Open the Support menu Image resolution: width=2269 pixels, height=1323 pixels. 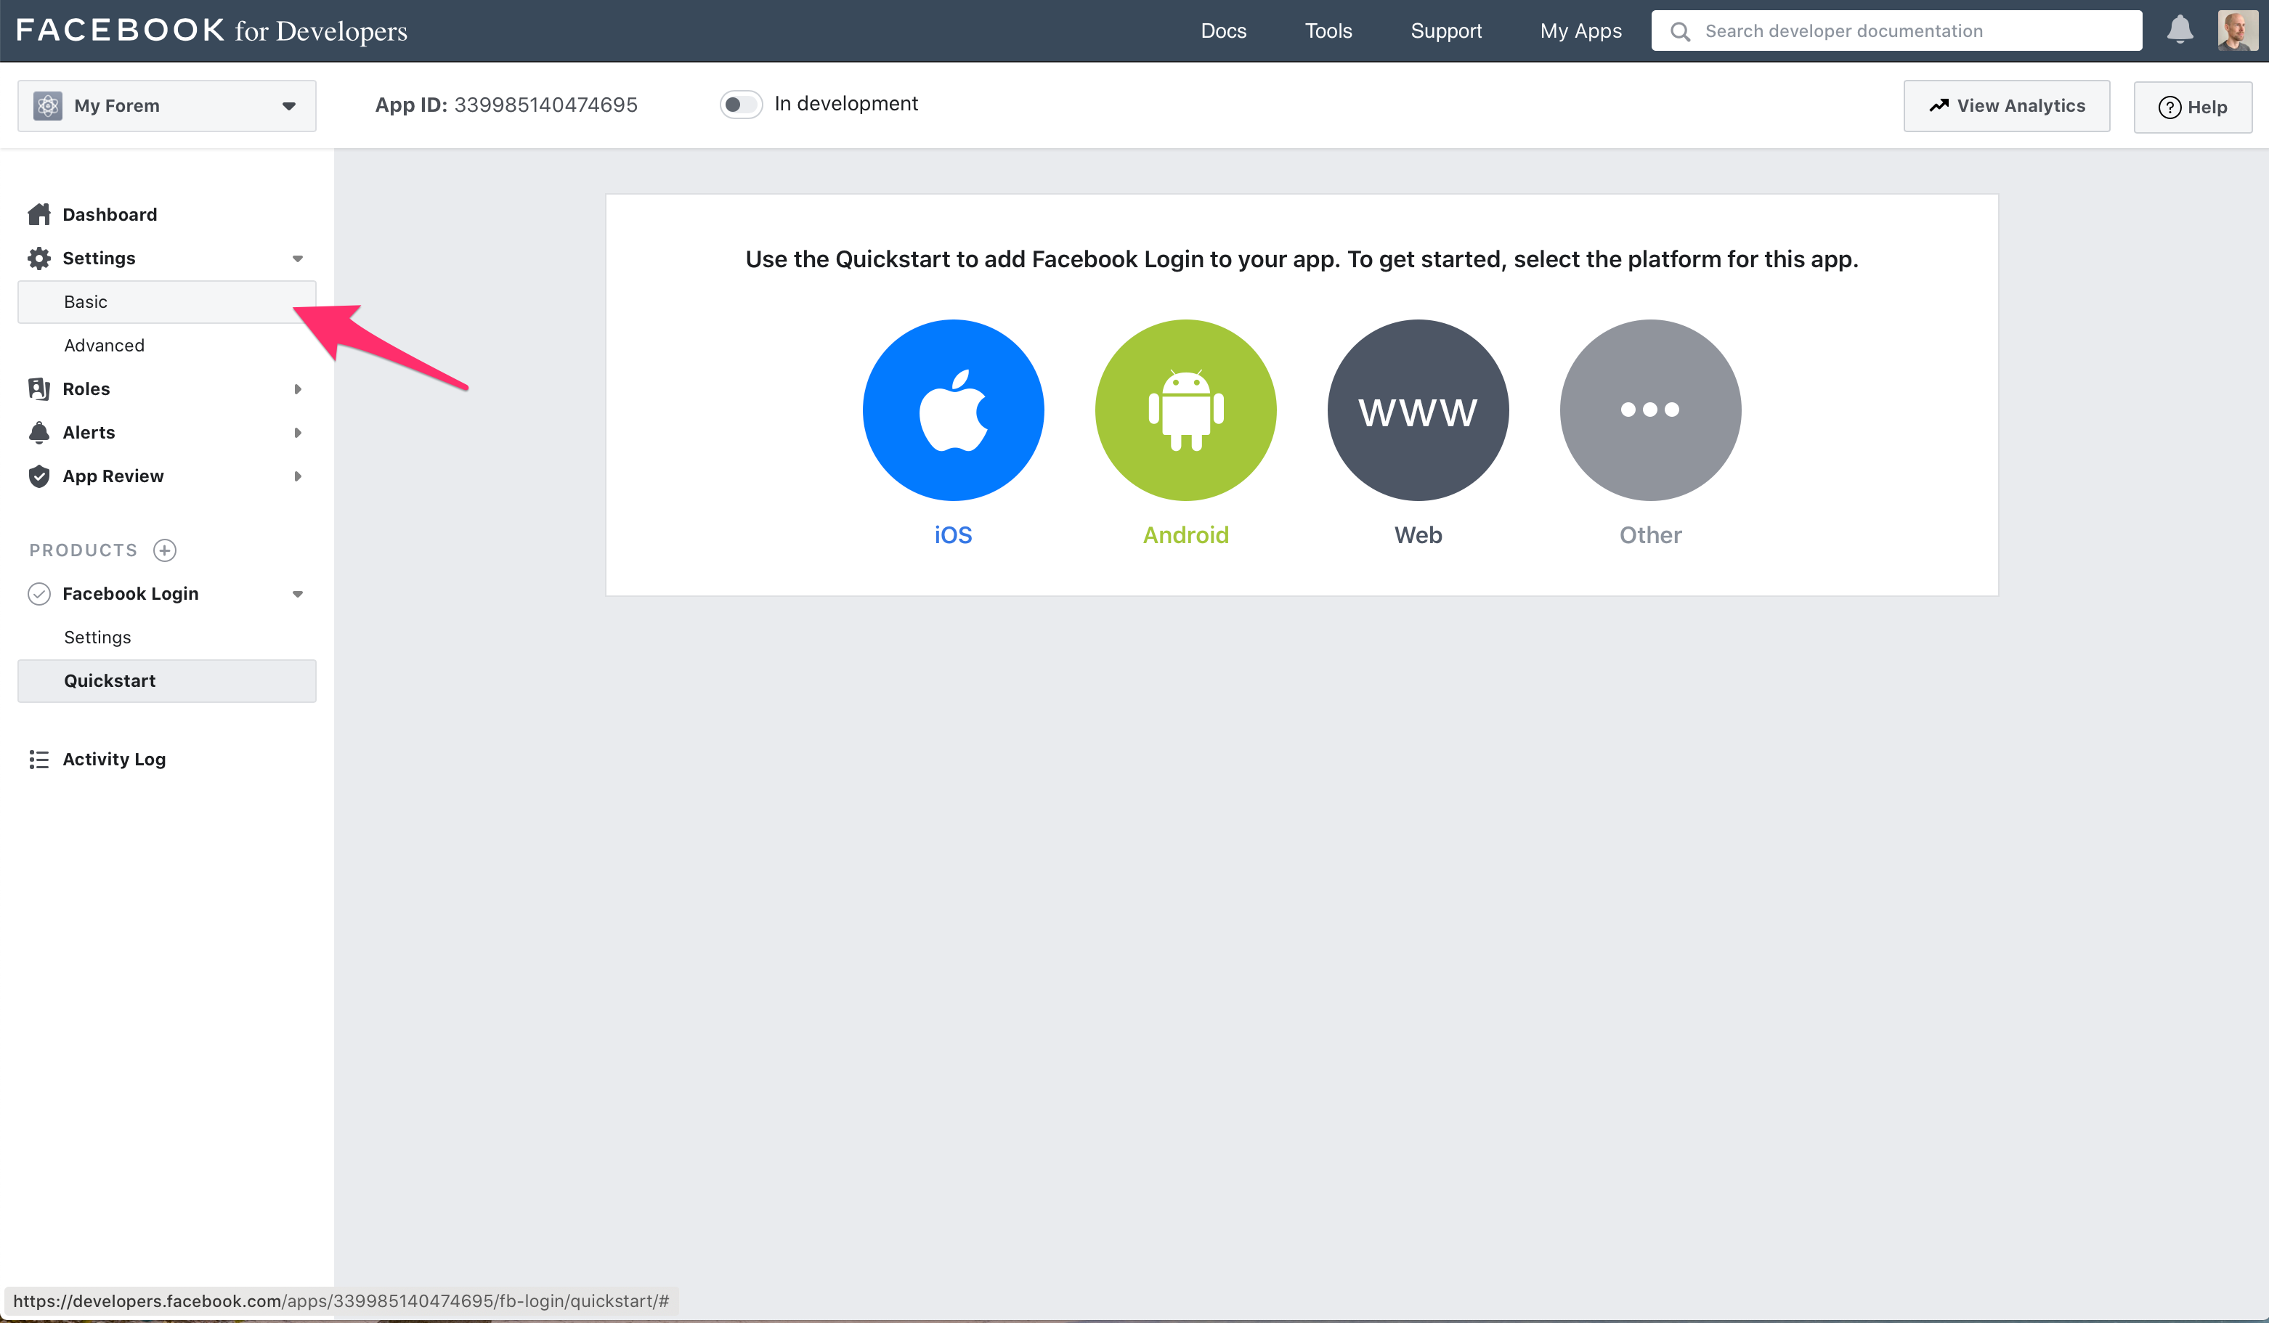1446,30
